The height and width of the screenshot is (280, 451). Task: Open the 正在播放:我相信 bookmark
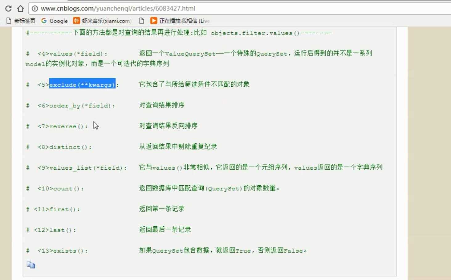pyautogui.click(x=180, y=21)
